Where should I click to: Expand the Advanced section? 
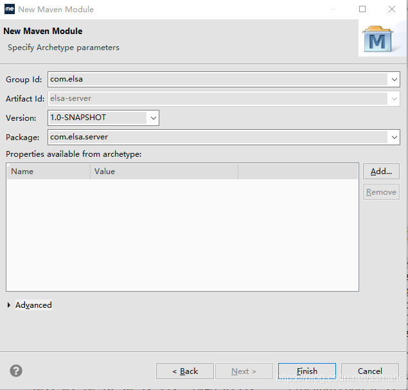[9, 305]
